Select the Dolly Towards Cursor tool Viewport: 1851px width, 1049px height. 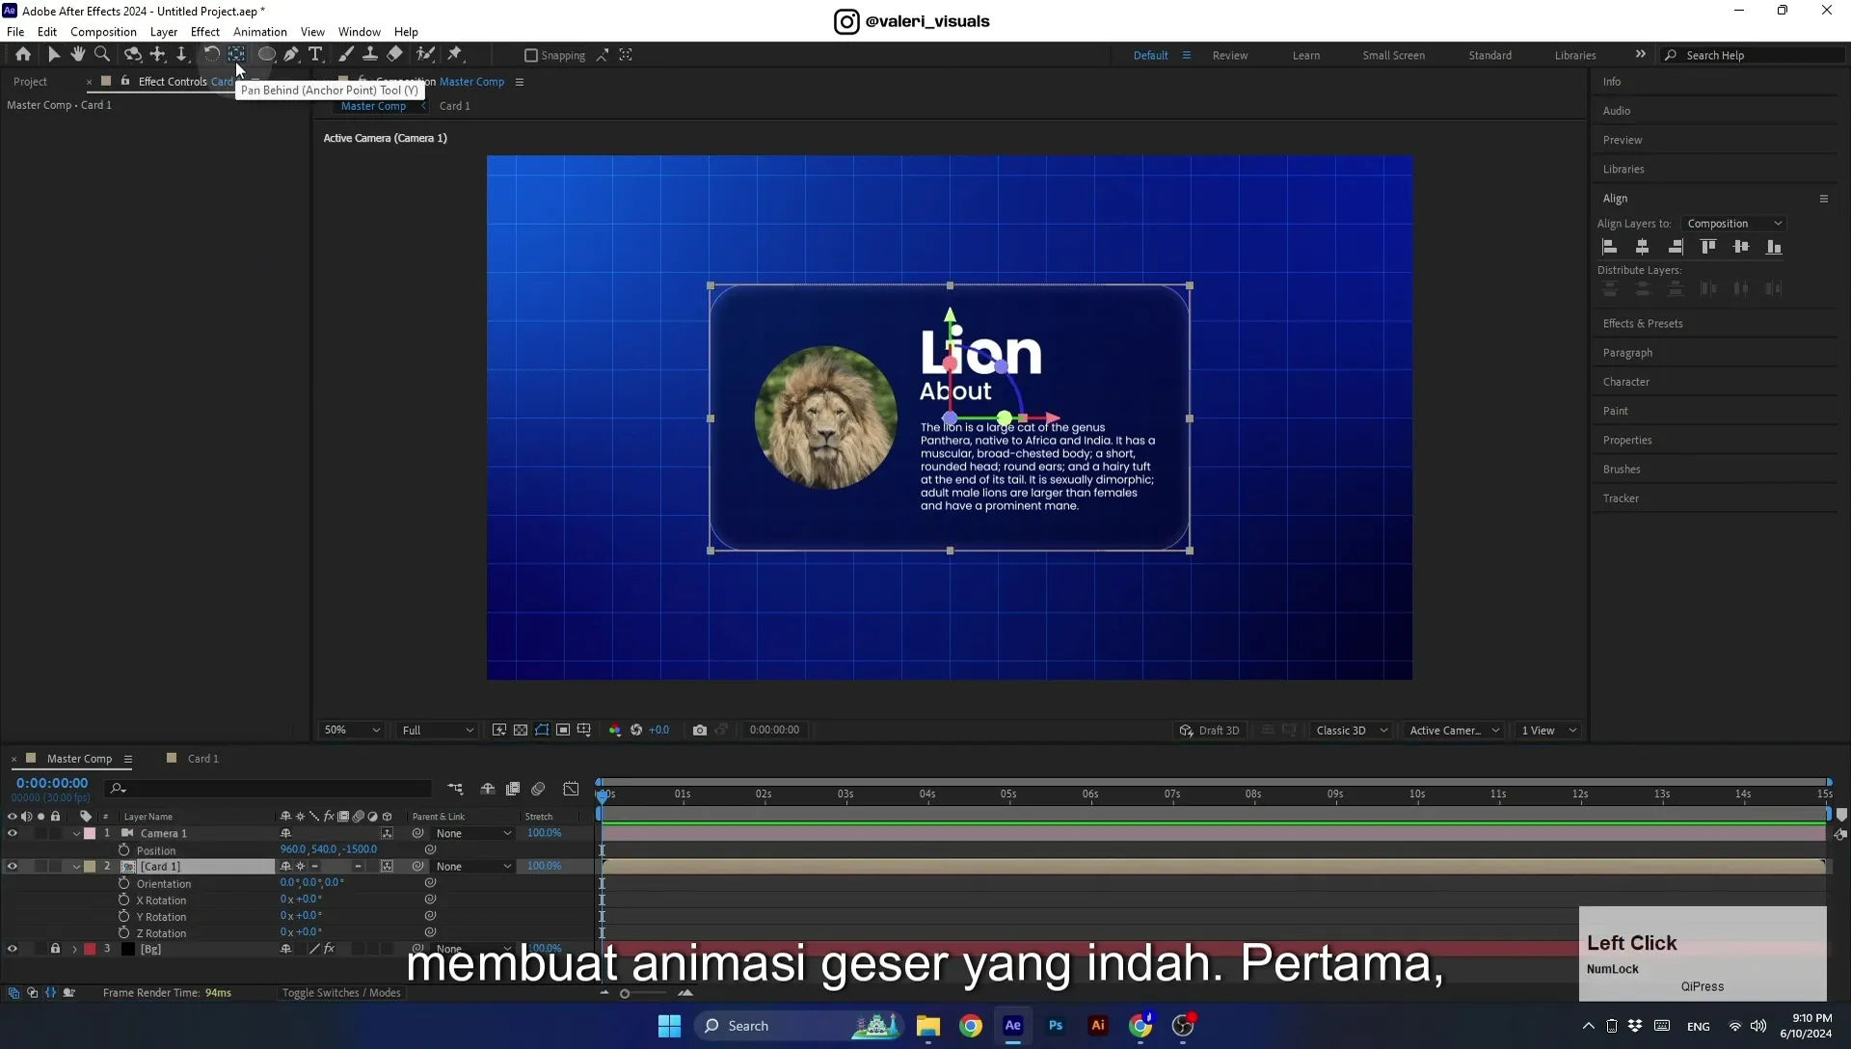click(181, 55)
